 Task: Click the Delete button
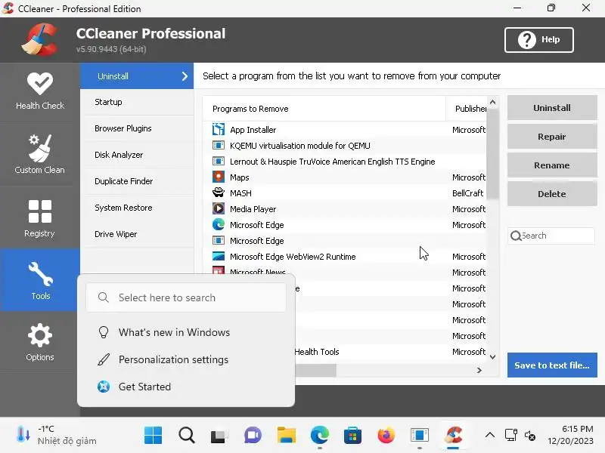[552, 194]
